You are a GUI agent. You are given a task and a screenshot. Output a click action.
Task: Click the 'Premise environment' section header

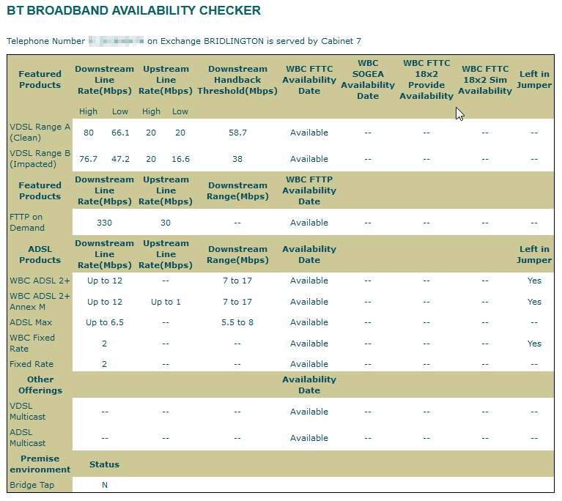pos(40,464)
